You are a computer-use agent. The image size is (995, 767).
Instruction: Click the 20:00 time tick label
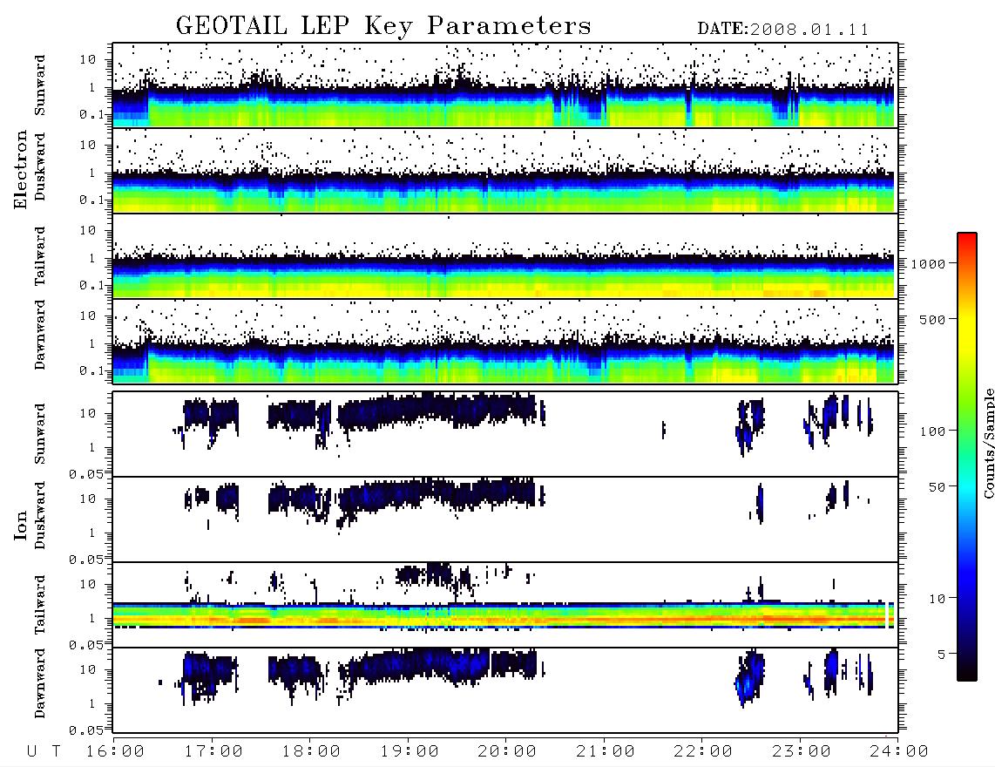pyautogui.click(x=507, y=752)
